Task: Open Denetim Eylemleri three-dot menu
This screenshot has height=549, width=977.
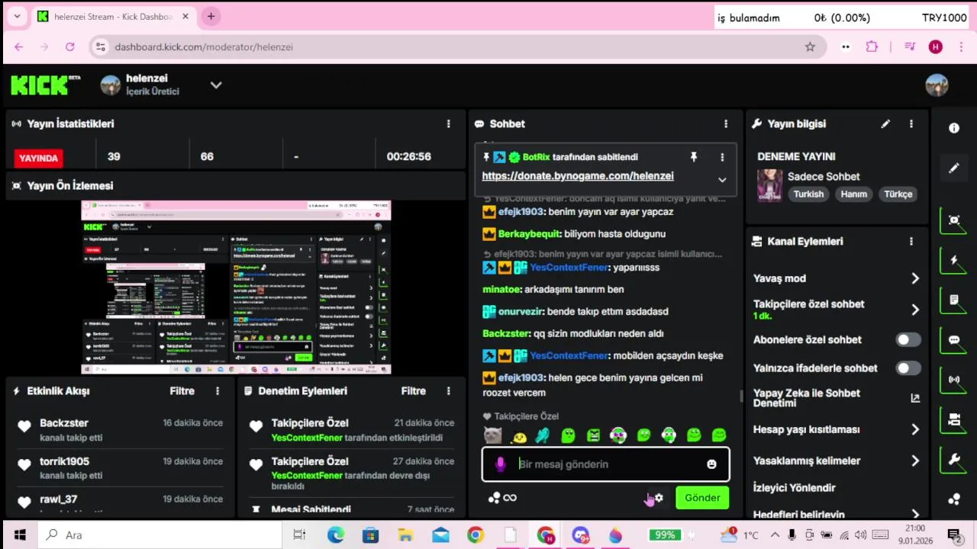Action: [x=448, y=391]
